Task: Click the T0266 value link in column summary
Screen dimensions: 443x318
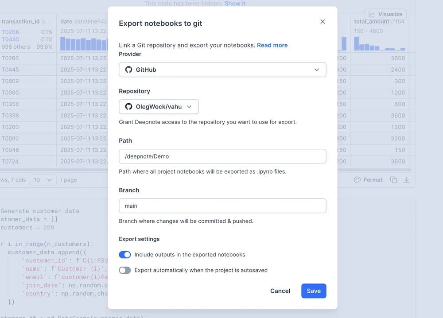Action: [x=10, y=32]
